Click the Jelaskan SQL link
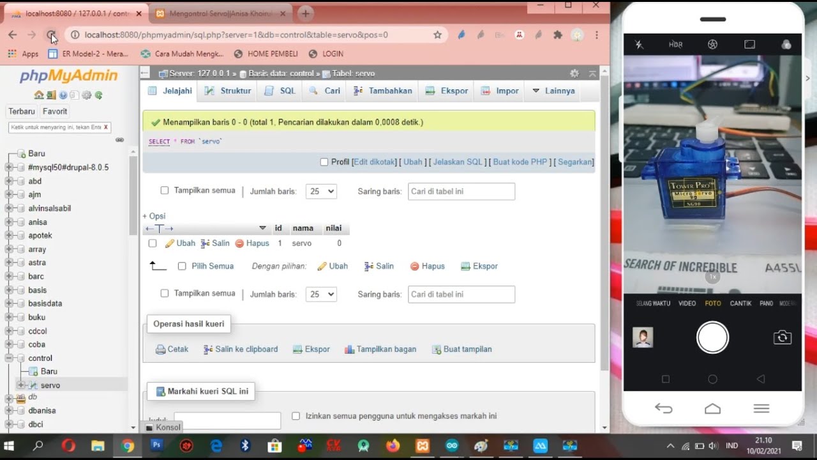 click(x=458, y=162)
